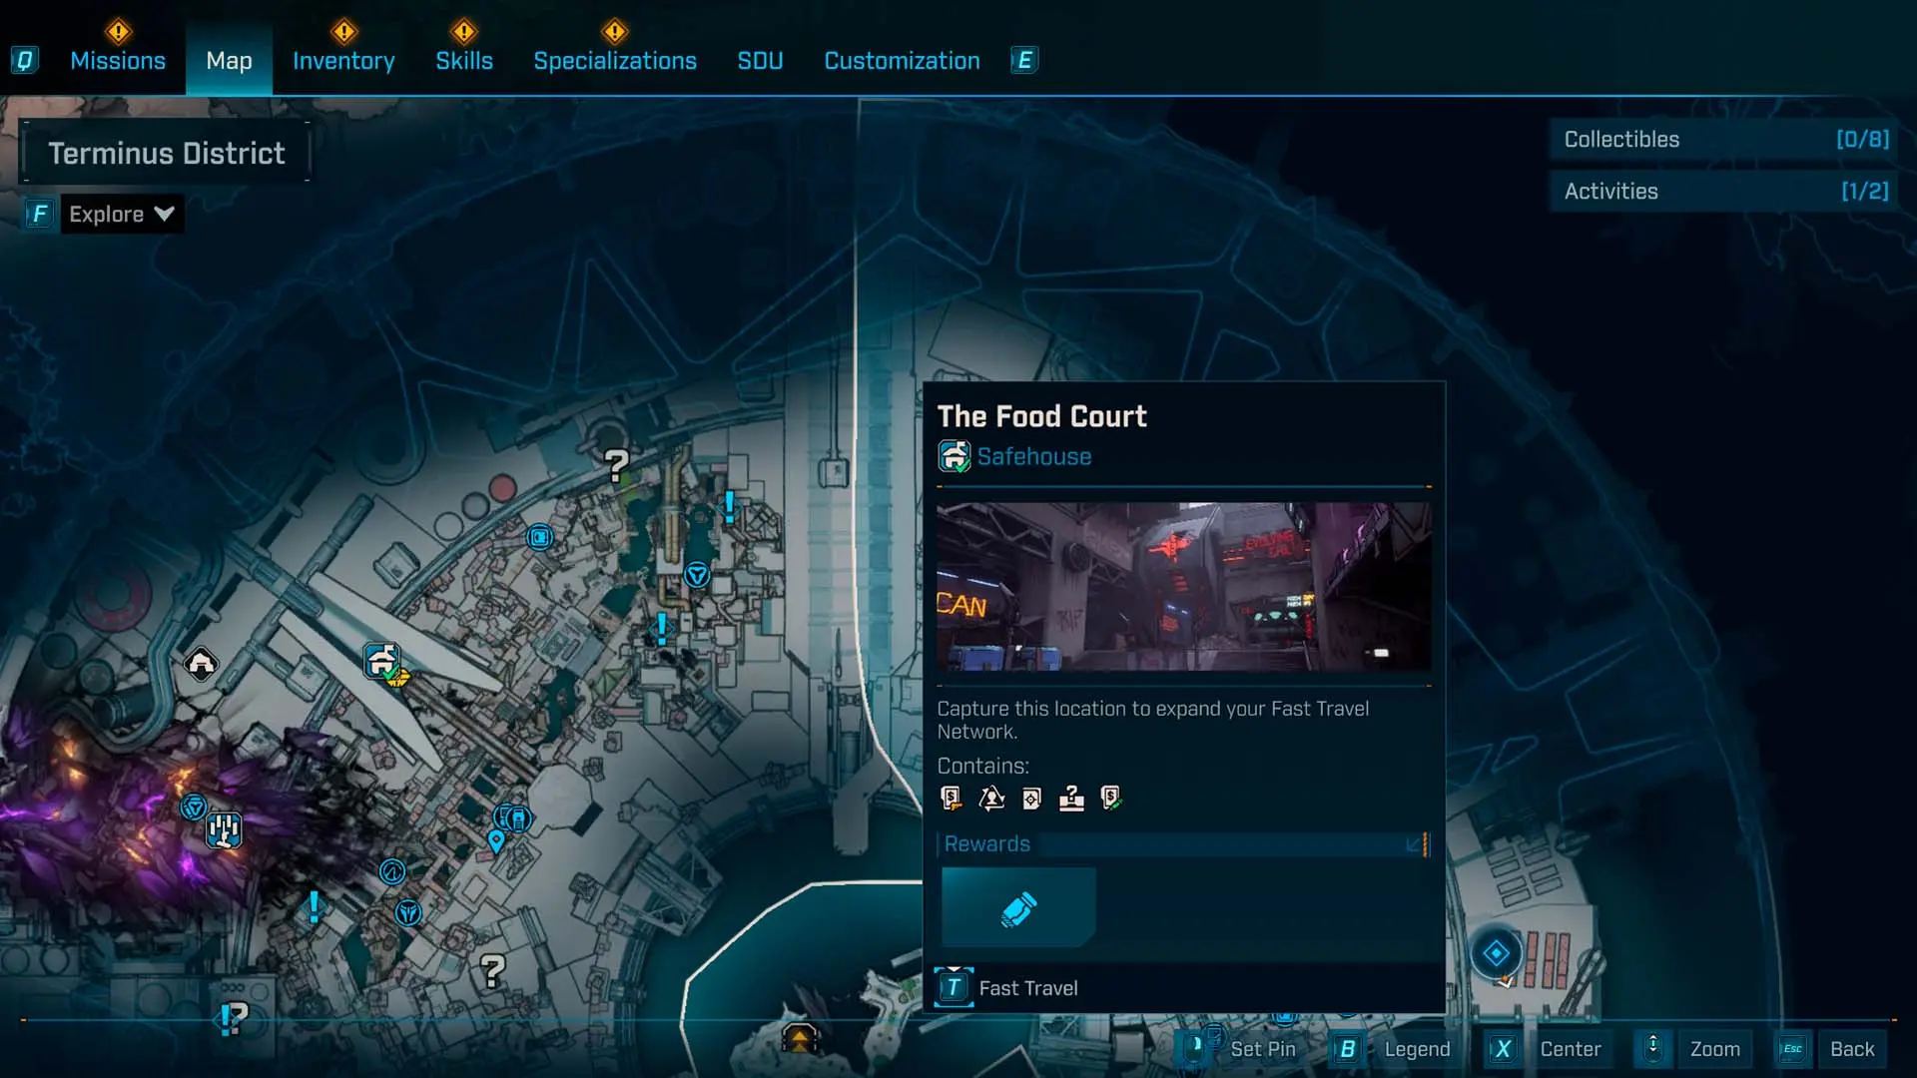Go to the Specializations tab
Viewport: 1917px width, 1078px height.
point(615,61)
